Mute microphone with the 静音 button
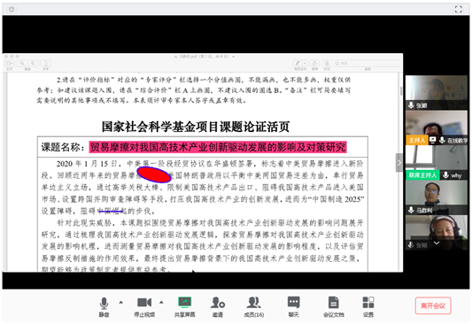472x324 pixels. (104, 307)
